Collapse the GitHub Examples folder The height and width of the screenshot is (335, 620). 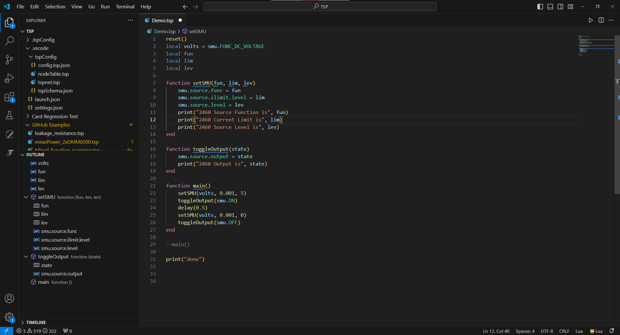51,125
